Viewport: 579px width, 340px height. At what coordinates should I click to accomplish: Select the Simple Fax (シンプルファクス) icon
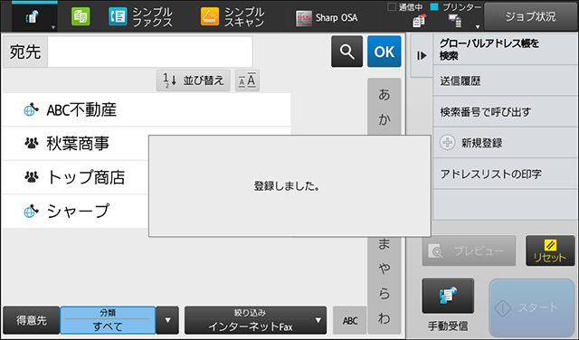118,17
